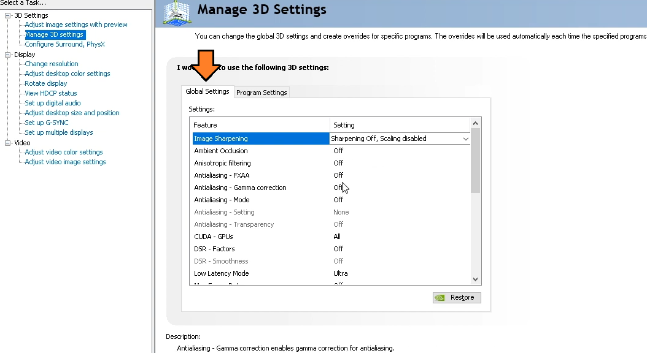
Task: Select the Antialiasing - Transparency row
Action: (331, 224)
